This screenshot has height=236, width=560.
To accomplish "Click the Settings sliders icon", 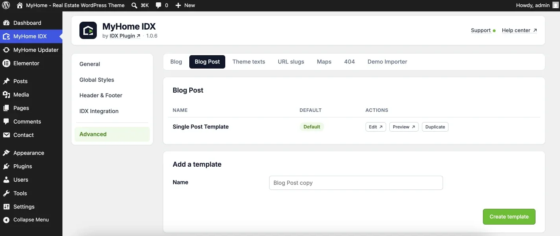I will 6,206.
